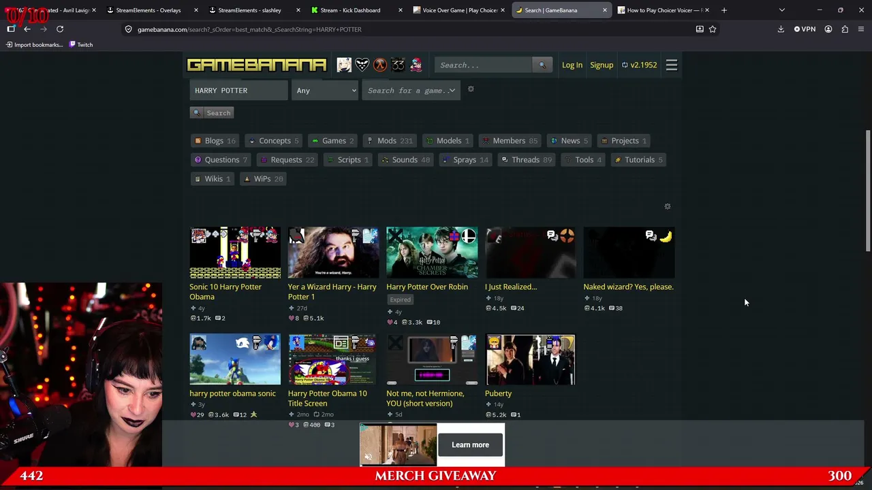Screen dimensions: 872x490
Task: Filter results by Mods category
Action: click(x=390, y=141)
